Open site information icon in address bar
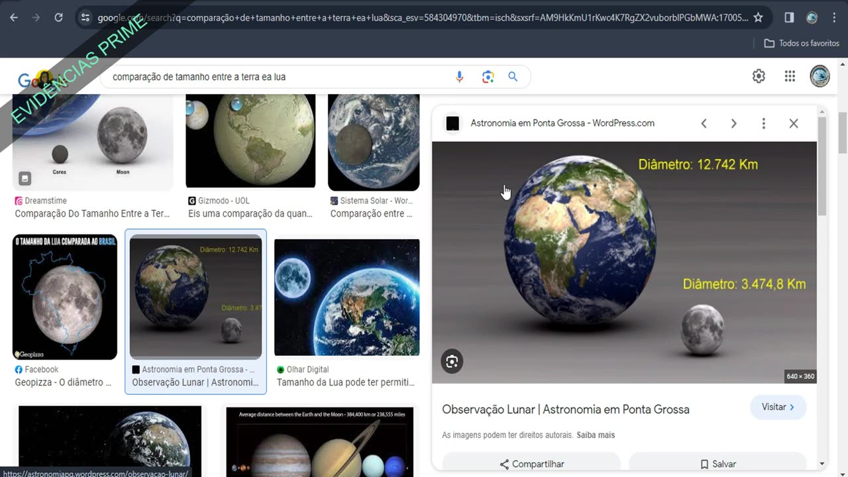848x477 pixels. (85, 18)
